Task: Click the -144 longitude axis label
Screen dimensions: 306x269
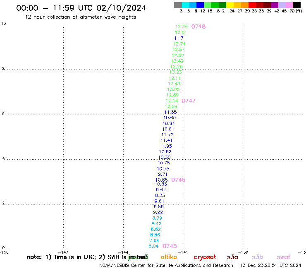Action: (x=123, y=252)
